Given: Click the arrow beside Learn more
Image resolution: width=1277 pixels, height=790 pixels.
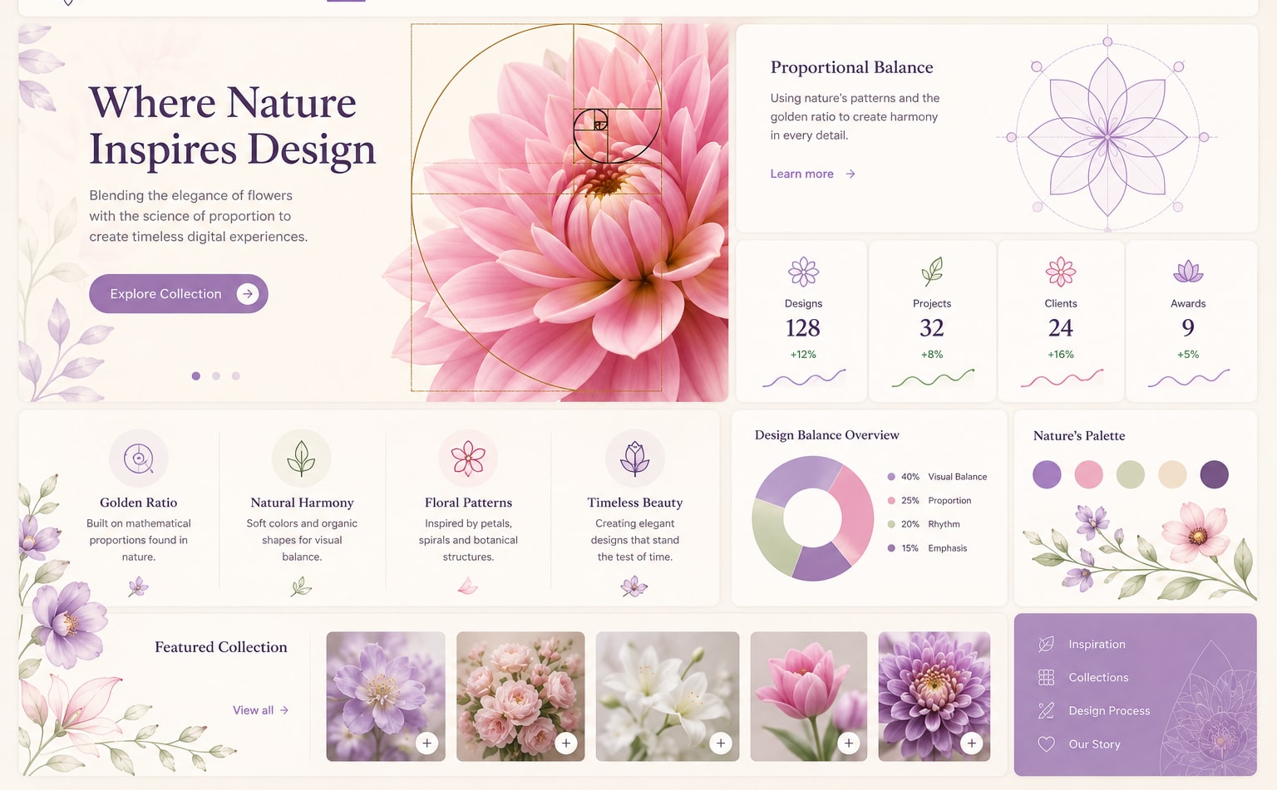Looking at the screenshot, I should tap(851, 174).
